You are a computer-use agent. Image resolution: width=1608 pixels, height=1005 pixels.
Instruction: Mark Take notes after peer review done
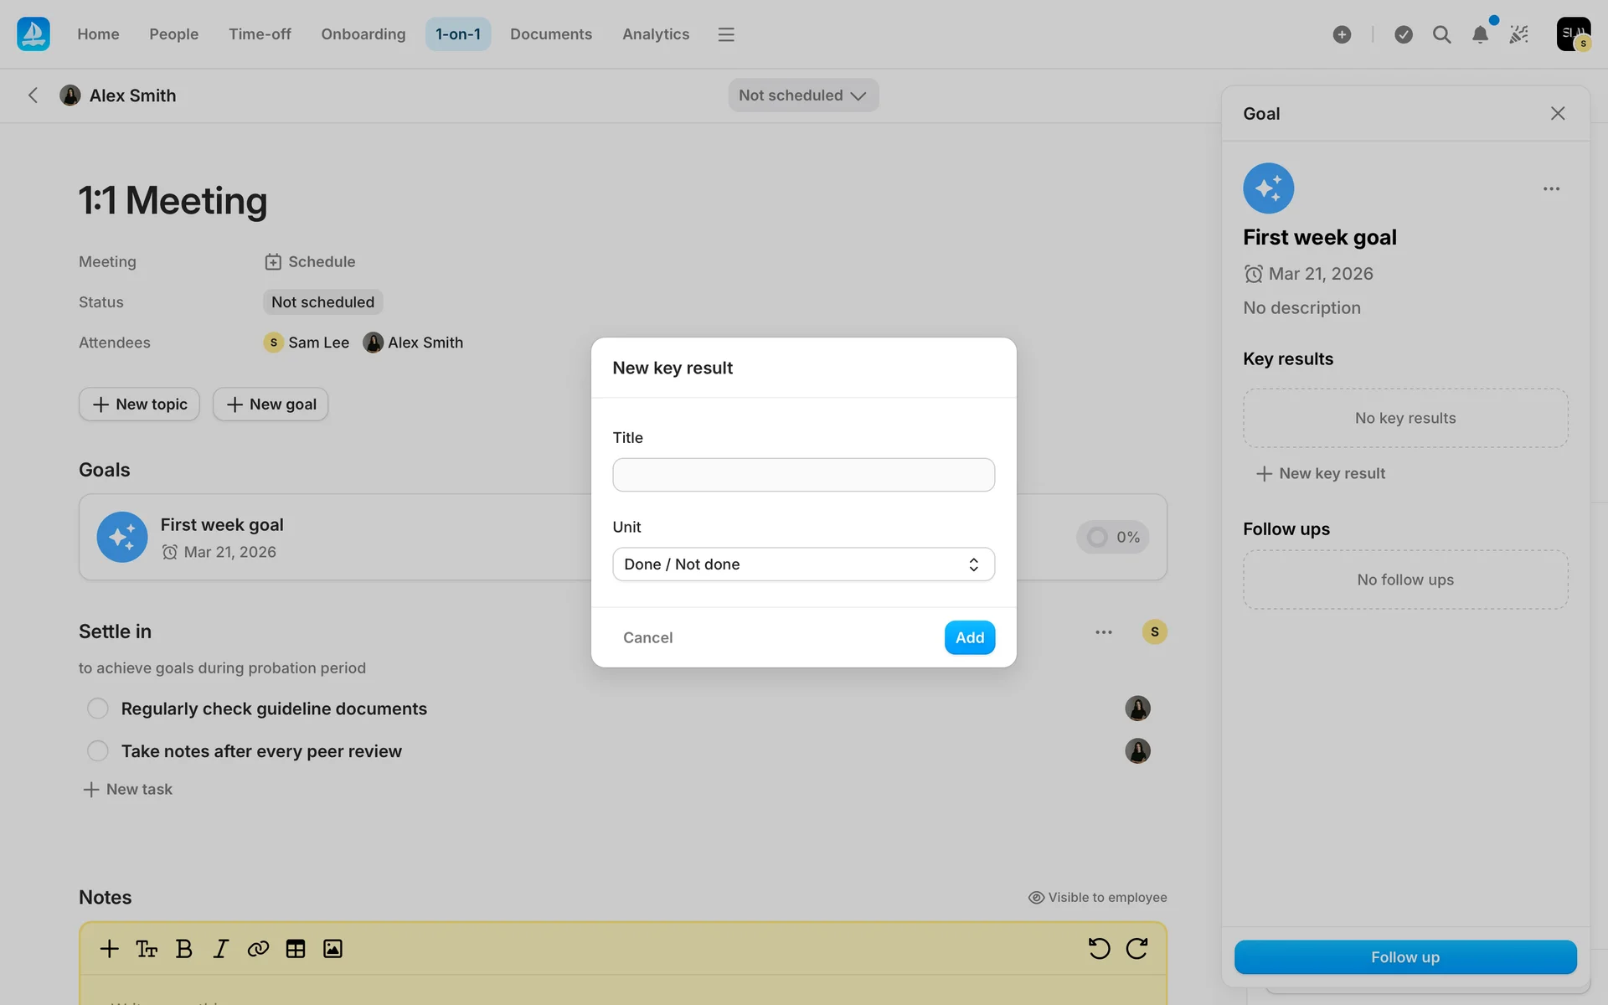(x=98, y=751)
